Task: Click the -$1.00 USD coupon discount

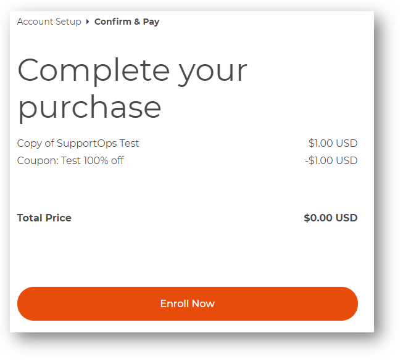Action: tap(331, 160)
